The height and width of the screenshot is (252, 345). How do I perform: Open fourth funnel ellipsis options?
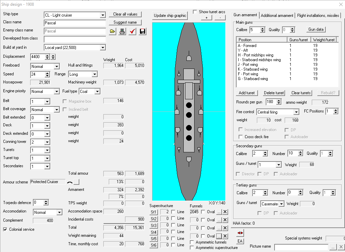219,236
